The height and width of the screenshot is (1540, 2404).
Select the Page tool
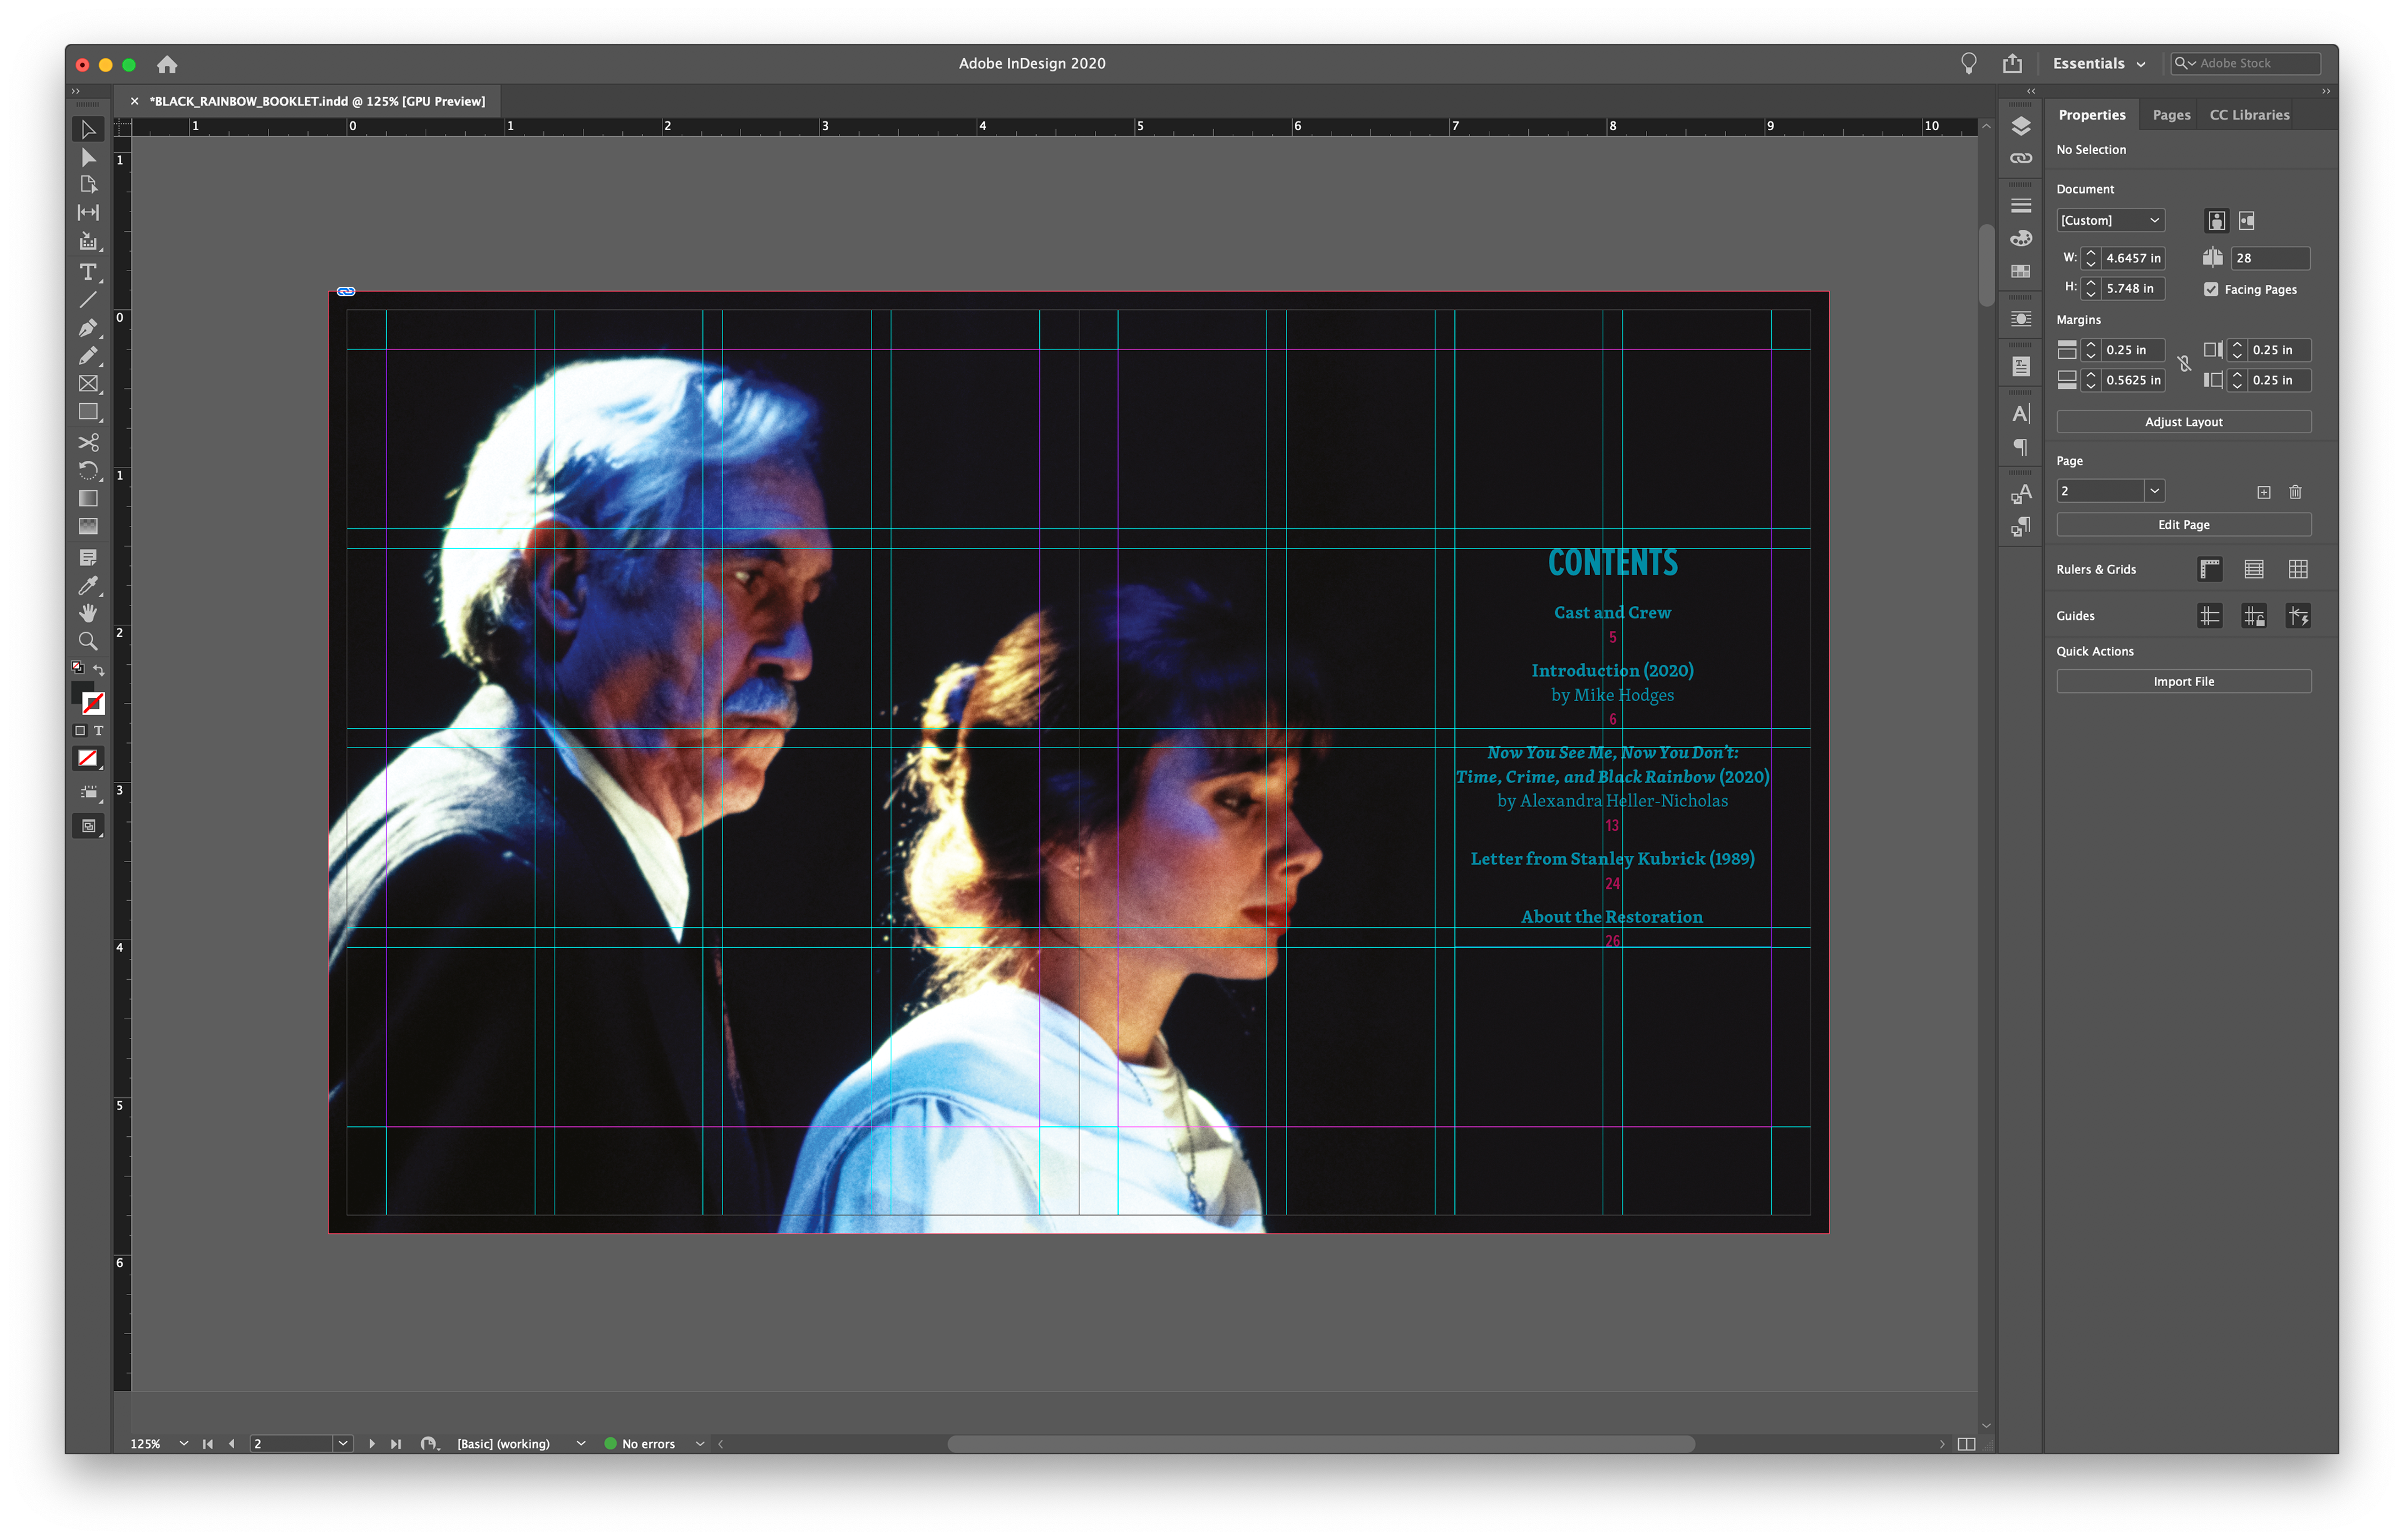[x=88, y=185]
